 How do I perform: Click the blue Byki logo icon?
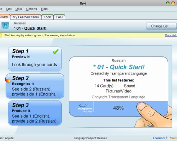coord(5,26)
